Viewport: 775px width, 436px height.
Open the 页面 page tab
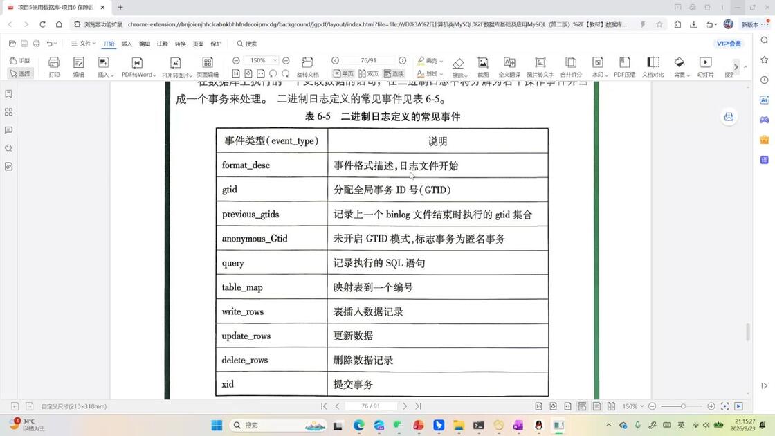(198, 44)
